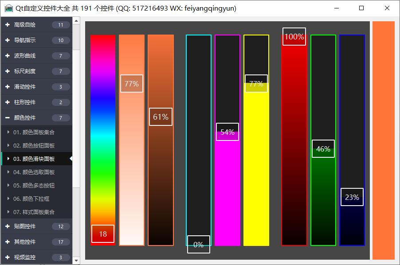
Task: Click the 46% handle on the green slider
Action: [323, 149]
